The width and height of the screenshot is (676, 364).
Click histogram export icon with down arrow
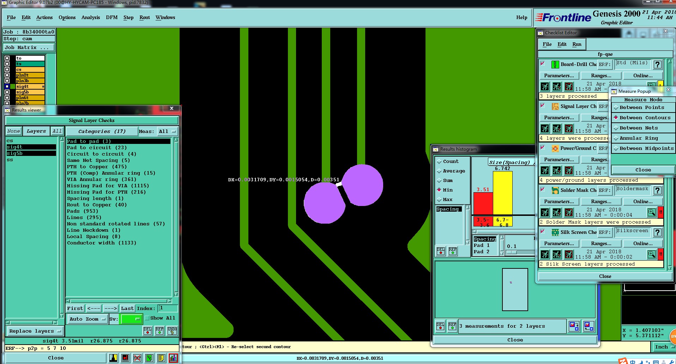tap(574, 326)
